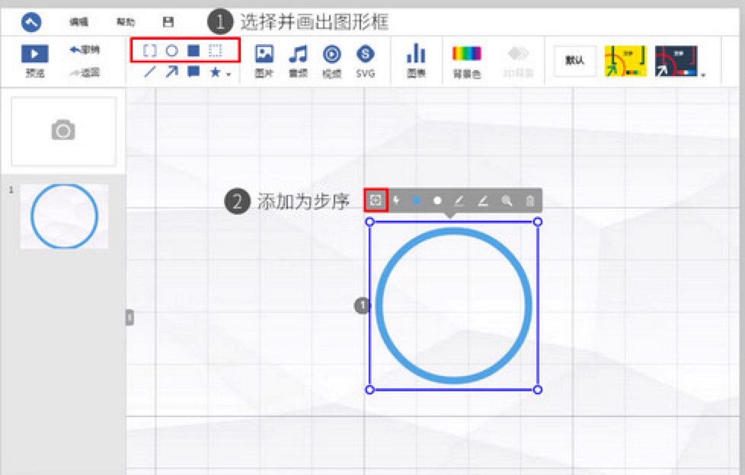Viewport: 745px width, 475px height.
Task: Click the add-to-path icon in floating toolbar
Action: tap(376, 200)
